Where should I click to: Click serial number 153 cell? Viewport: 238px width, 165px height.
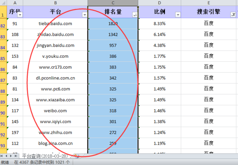point(15,56)
